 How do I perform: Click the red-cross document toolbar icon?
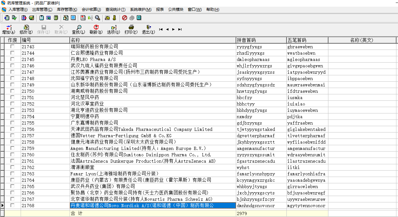[x=83, y=18]
